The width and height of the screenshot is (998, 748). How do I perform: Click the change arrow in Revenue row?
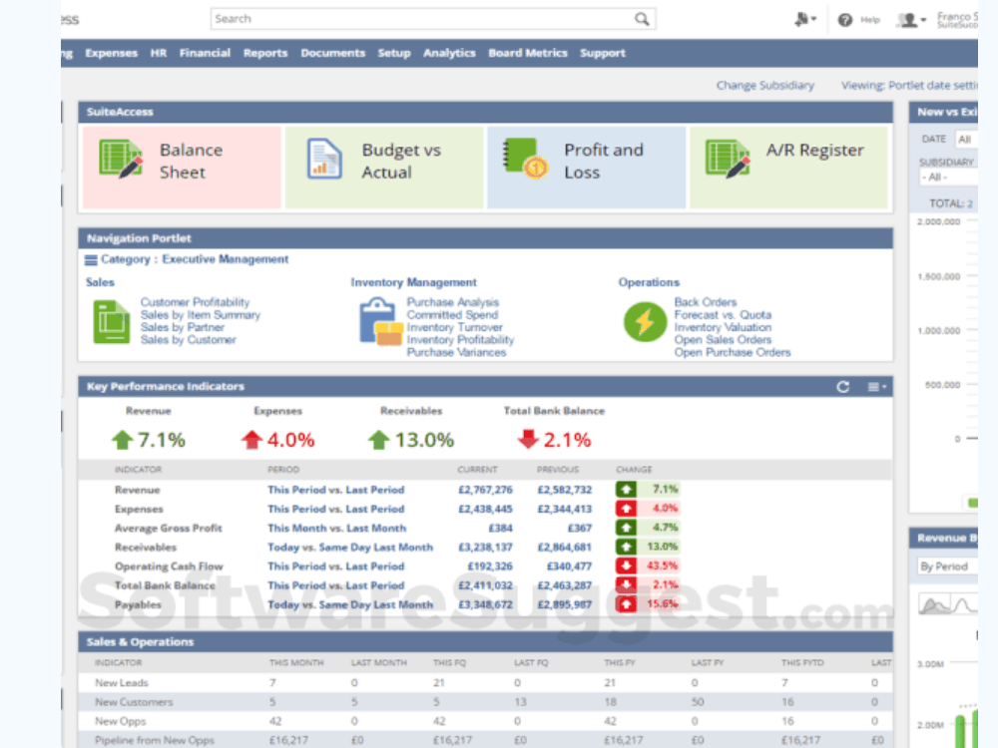(626, 489)
